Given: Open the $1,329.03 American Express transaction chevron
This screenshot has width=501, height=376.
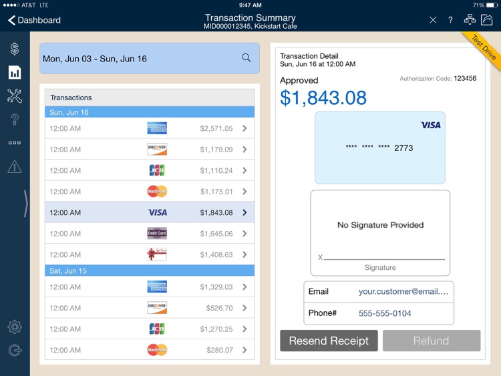Looking at the screenshot, I should tap(244, 287).
